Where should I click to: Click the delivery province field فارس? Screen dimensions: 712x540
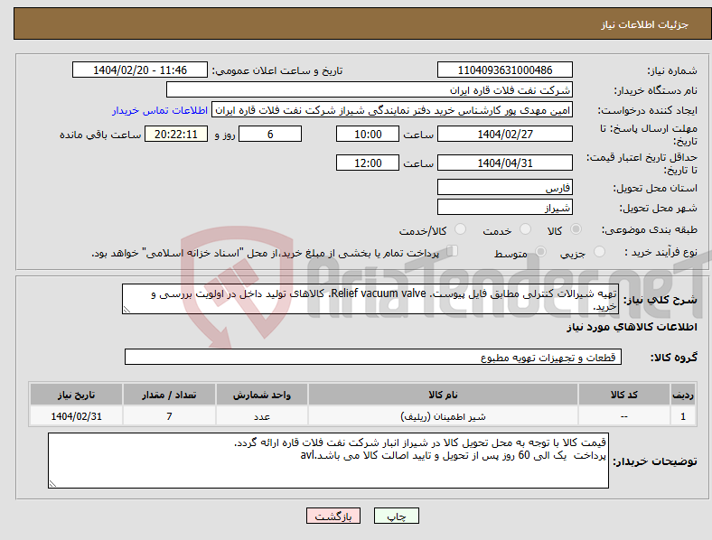point(504,188)
